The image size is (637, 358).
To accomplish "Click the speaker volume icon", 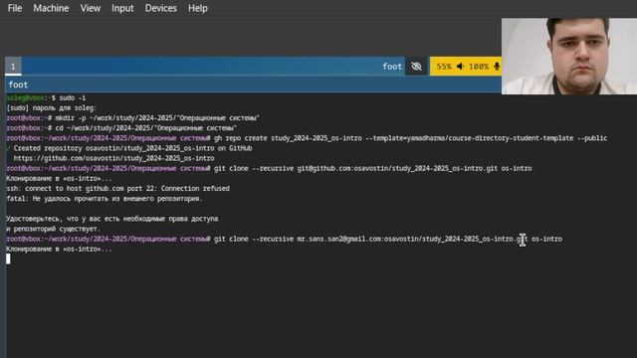I will (x=460, y=67).
